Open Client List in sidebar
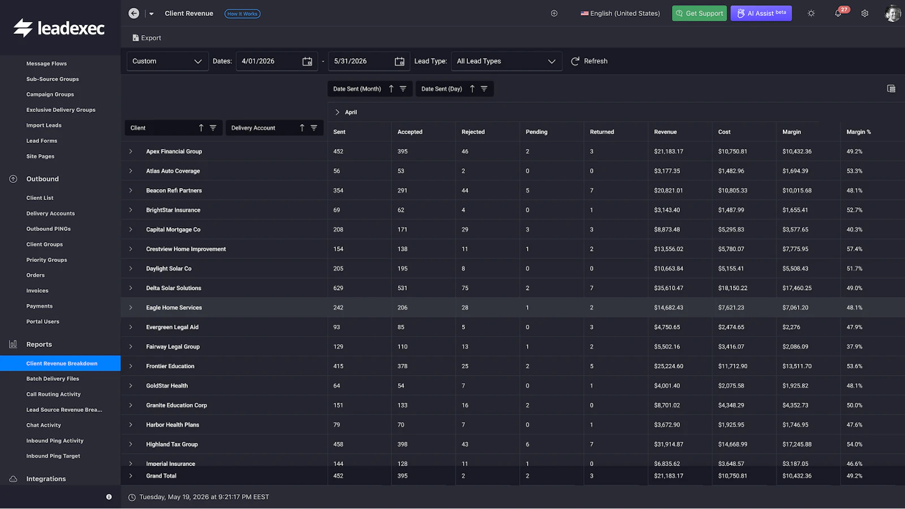Image resolution: width=905 pixels, height=509 pixels. click(40, 198)
